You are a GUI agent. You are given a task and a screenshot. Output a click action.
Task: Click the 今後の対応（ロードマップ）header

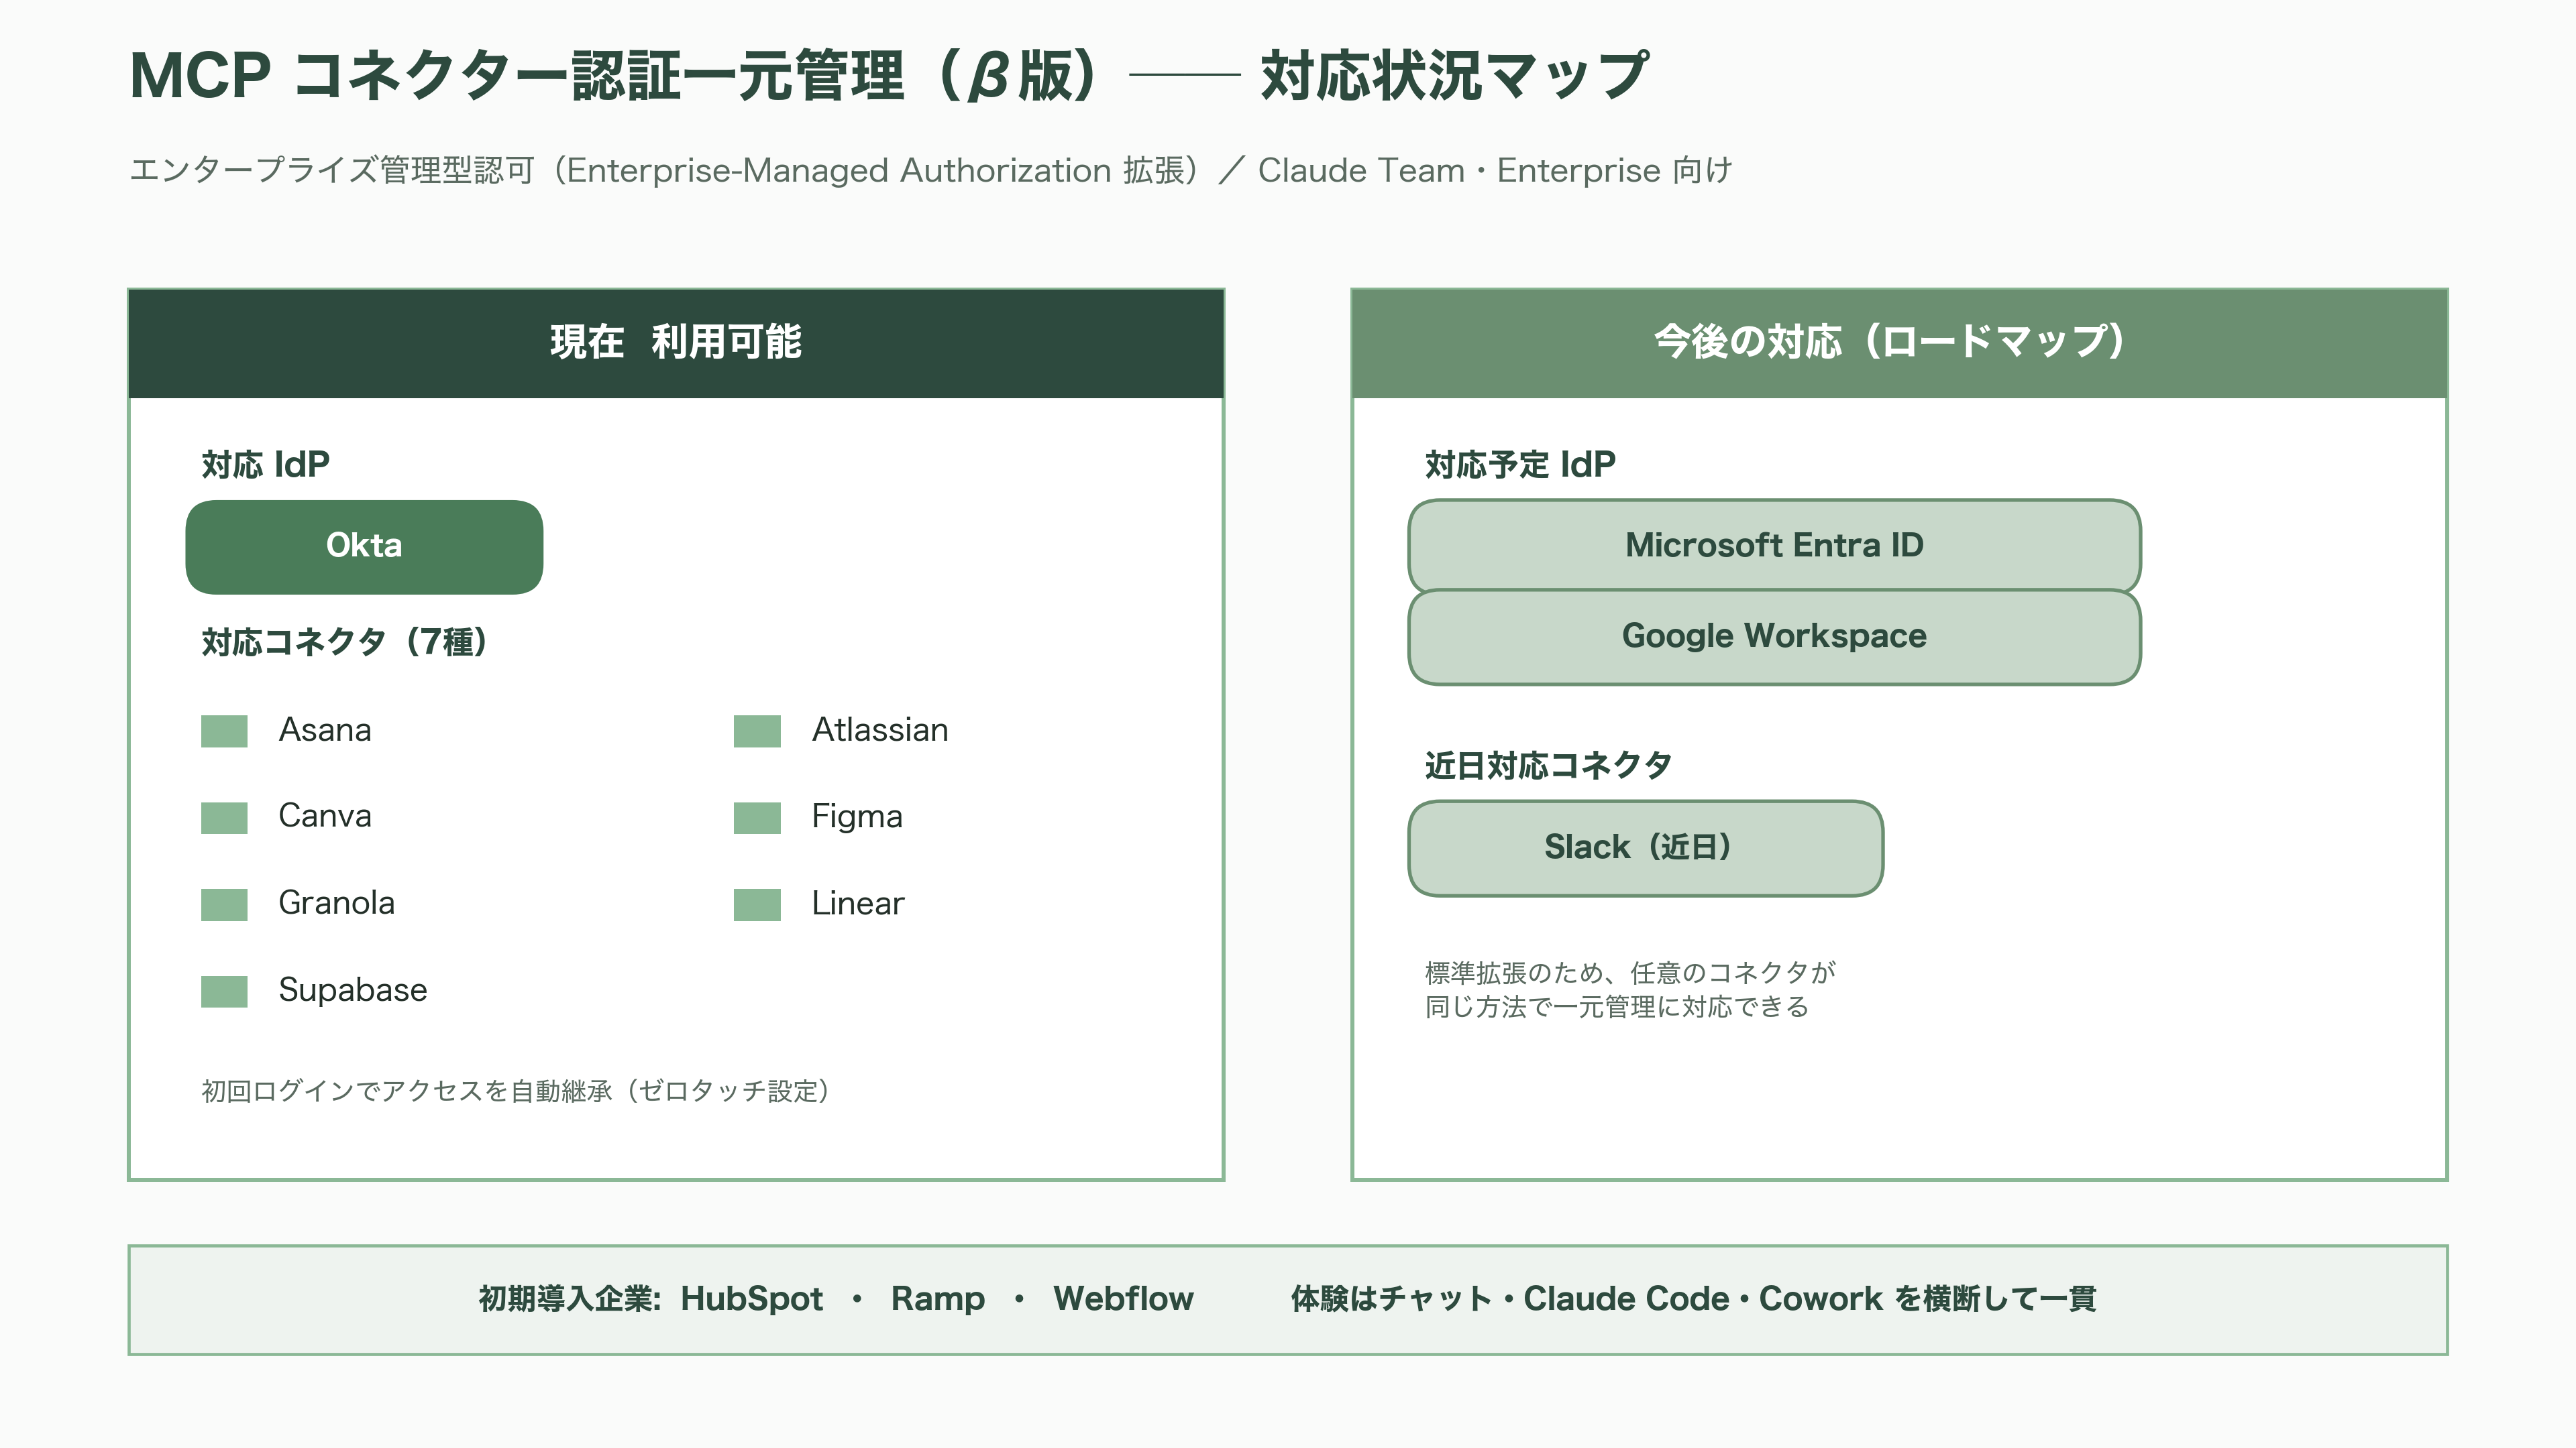coord(1899,343)
